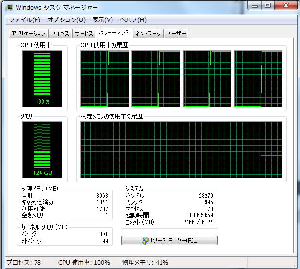Click the third CPU history graph
The image size is (300, 269).
point(207,78)
